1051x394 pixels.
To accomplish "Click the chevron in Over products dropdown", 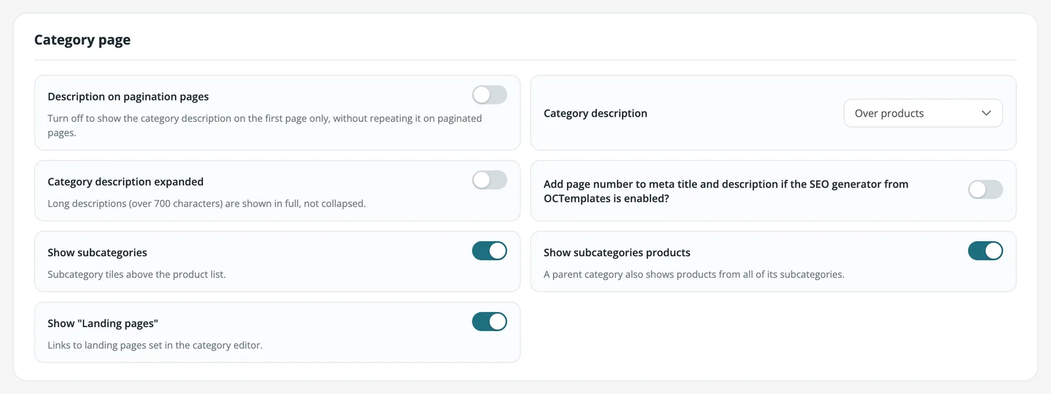I will (986, 113).
